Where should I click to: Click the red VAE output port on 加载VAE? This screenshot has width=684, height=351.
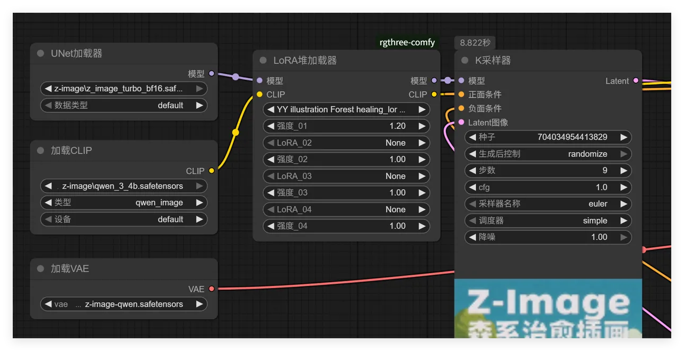pyautogui.click(x=212, y=289)
